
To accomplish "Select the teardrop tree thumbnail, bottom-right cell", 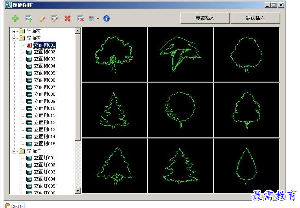I will click(247, 166).
